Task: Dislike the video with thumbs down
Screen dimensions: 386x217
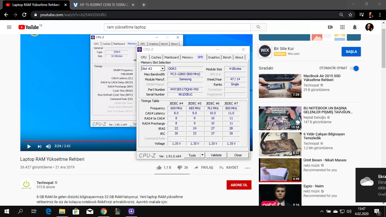Action: click(x=179, y=168)
